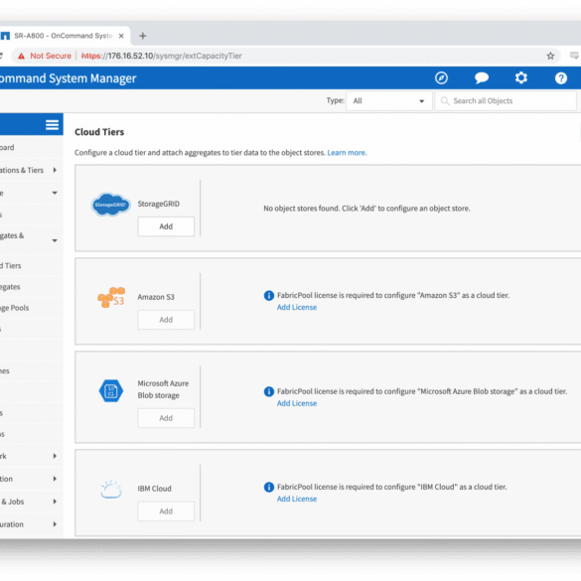Click Add License link under IBM Cloud

297,500
